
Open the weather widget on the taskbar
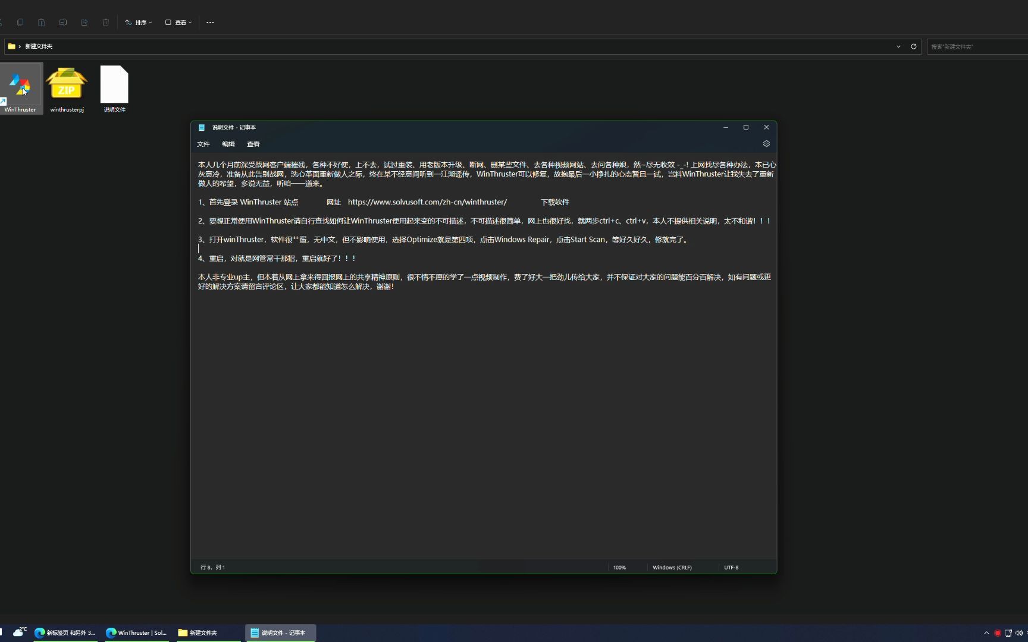coord(20,632)
